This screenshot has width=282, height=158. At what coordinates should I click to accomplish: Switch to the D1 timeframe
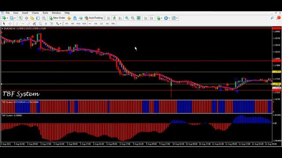102,24
